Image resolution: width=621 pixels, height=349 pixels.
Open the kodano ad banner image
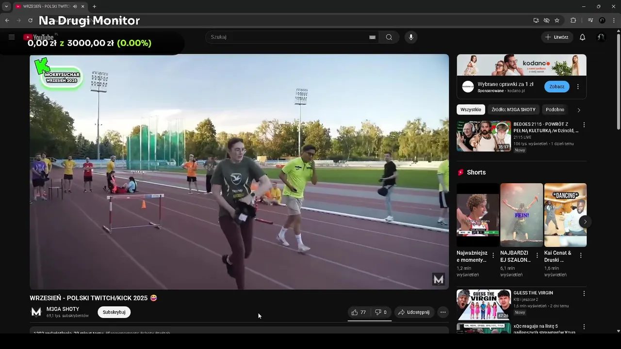(x=522, y=65)
